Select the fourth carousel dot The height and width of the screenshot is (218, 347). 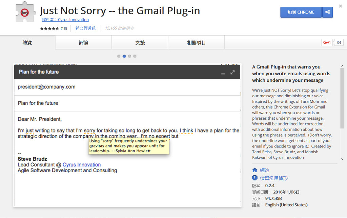pos(135,56)
